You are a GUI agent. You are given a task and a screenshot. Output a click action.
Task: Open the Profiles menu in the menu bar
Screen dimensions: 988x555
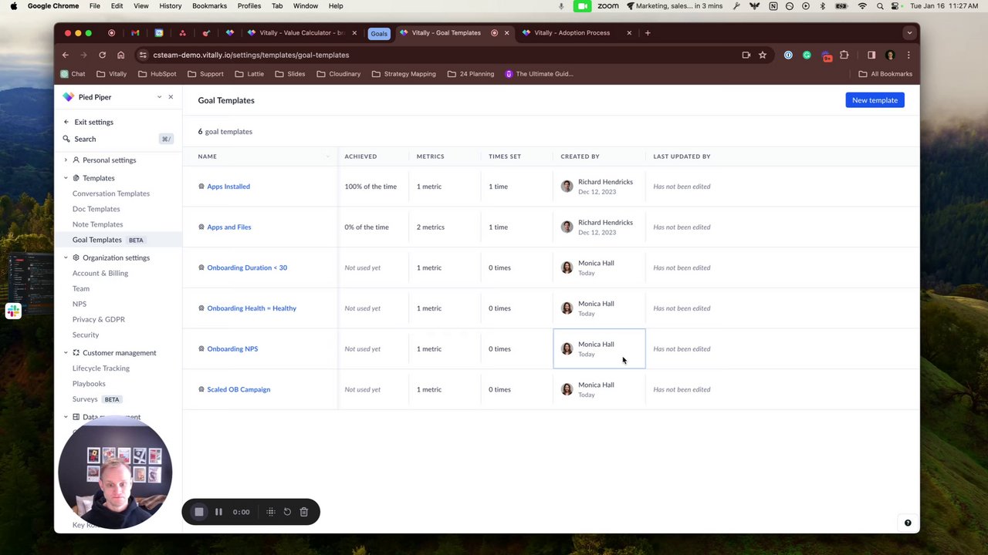[249, 6]
